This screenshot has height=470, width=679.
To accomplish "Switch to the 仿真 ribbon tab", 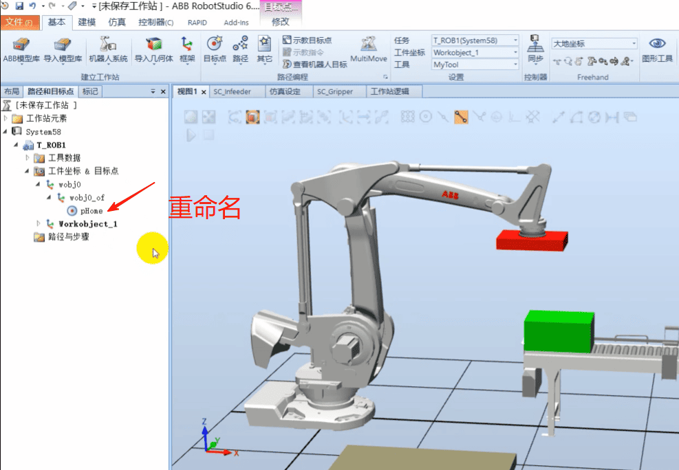I will click(117, 22).
